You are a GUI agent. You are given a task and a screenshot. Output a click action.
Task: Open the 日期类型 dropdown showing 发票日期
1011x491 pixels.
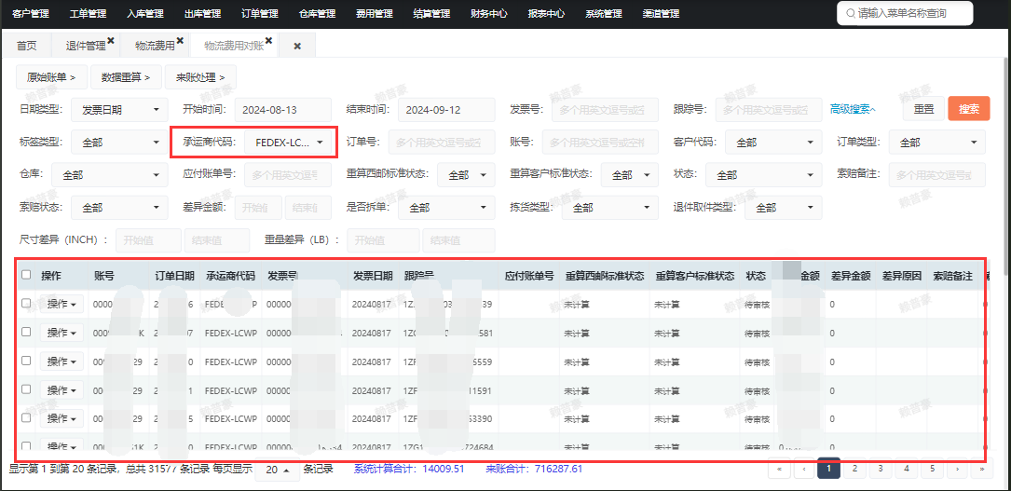click(x=119, y=110)
